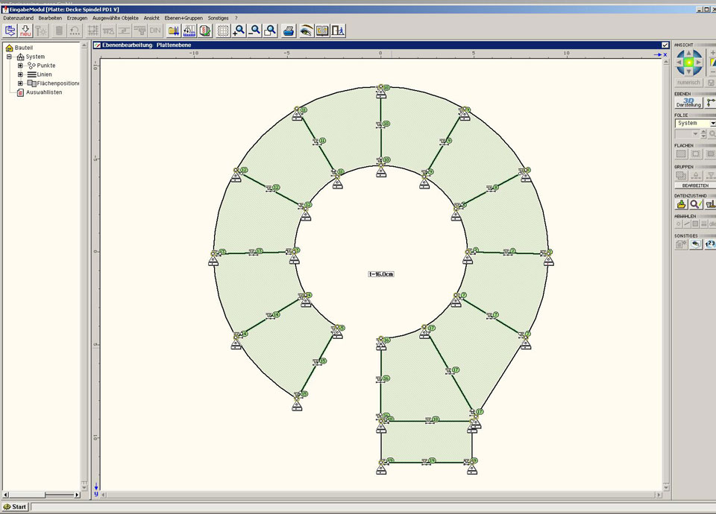Click the exit door icon in toolbar

(338, 31)
